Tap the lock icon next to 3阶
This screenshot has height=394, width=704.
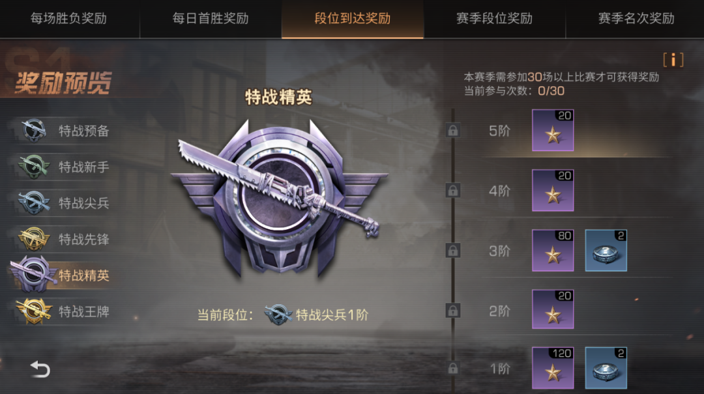click(x=452, y=250)
